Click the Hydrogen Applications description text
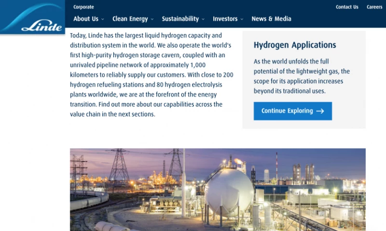Screen dimensions: 386x231 tap(302, 76)
